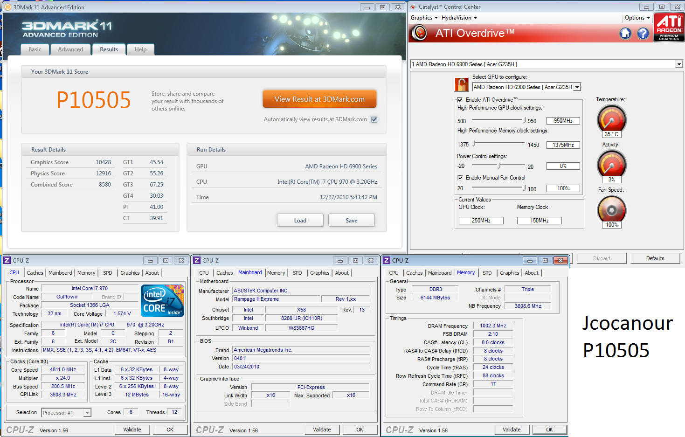Click the Discard button in Catalyst

(x=602, y=258)
